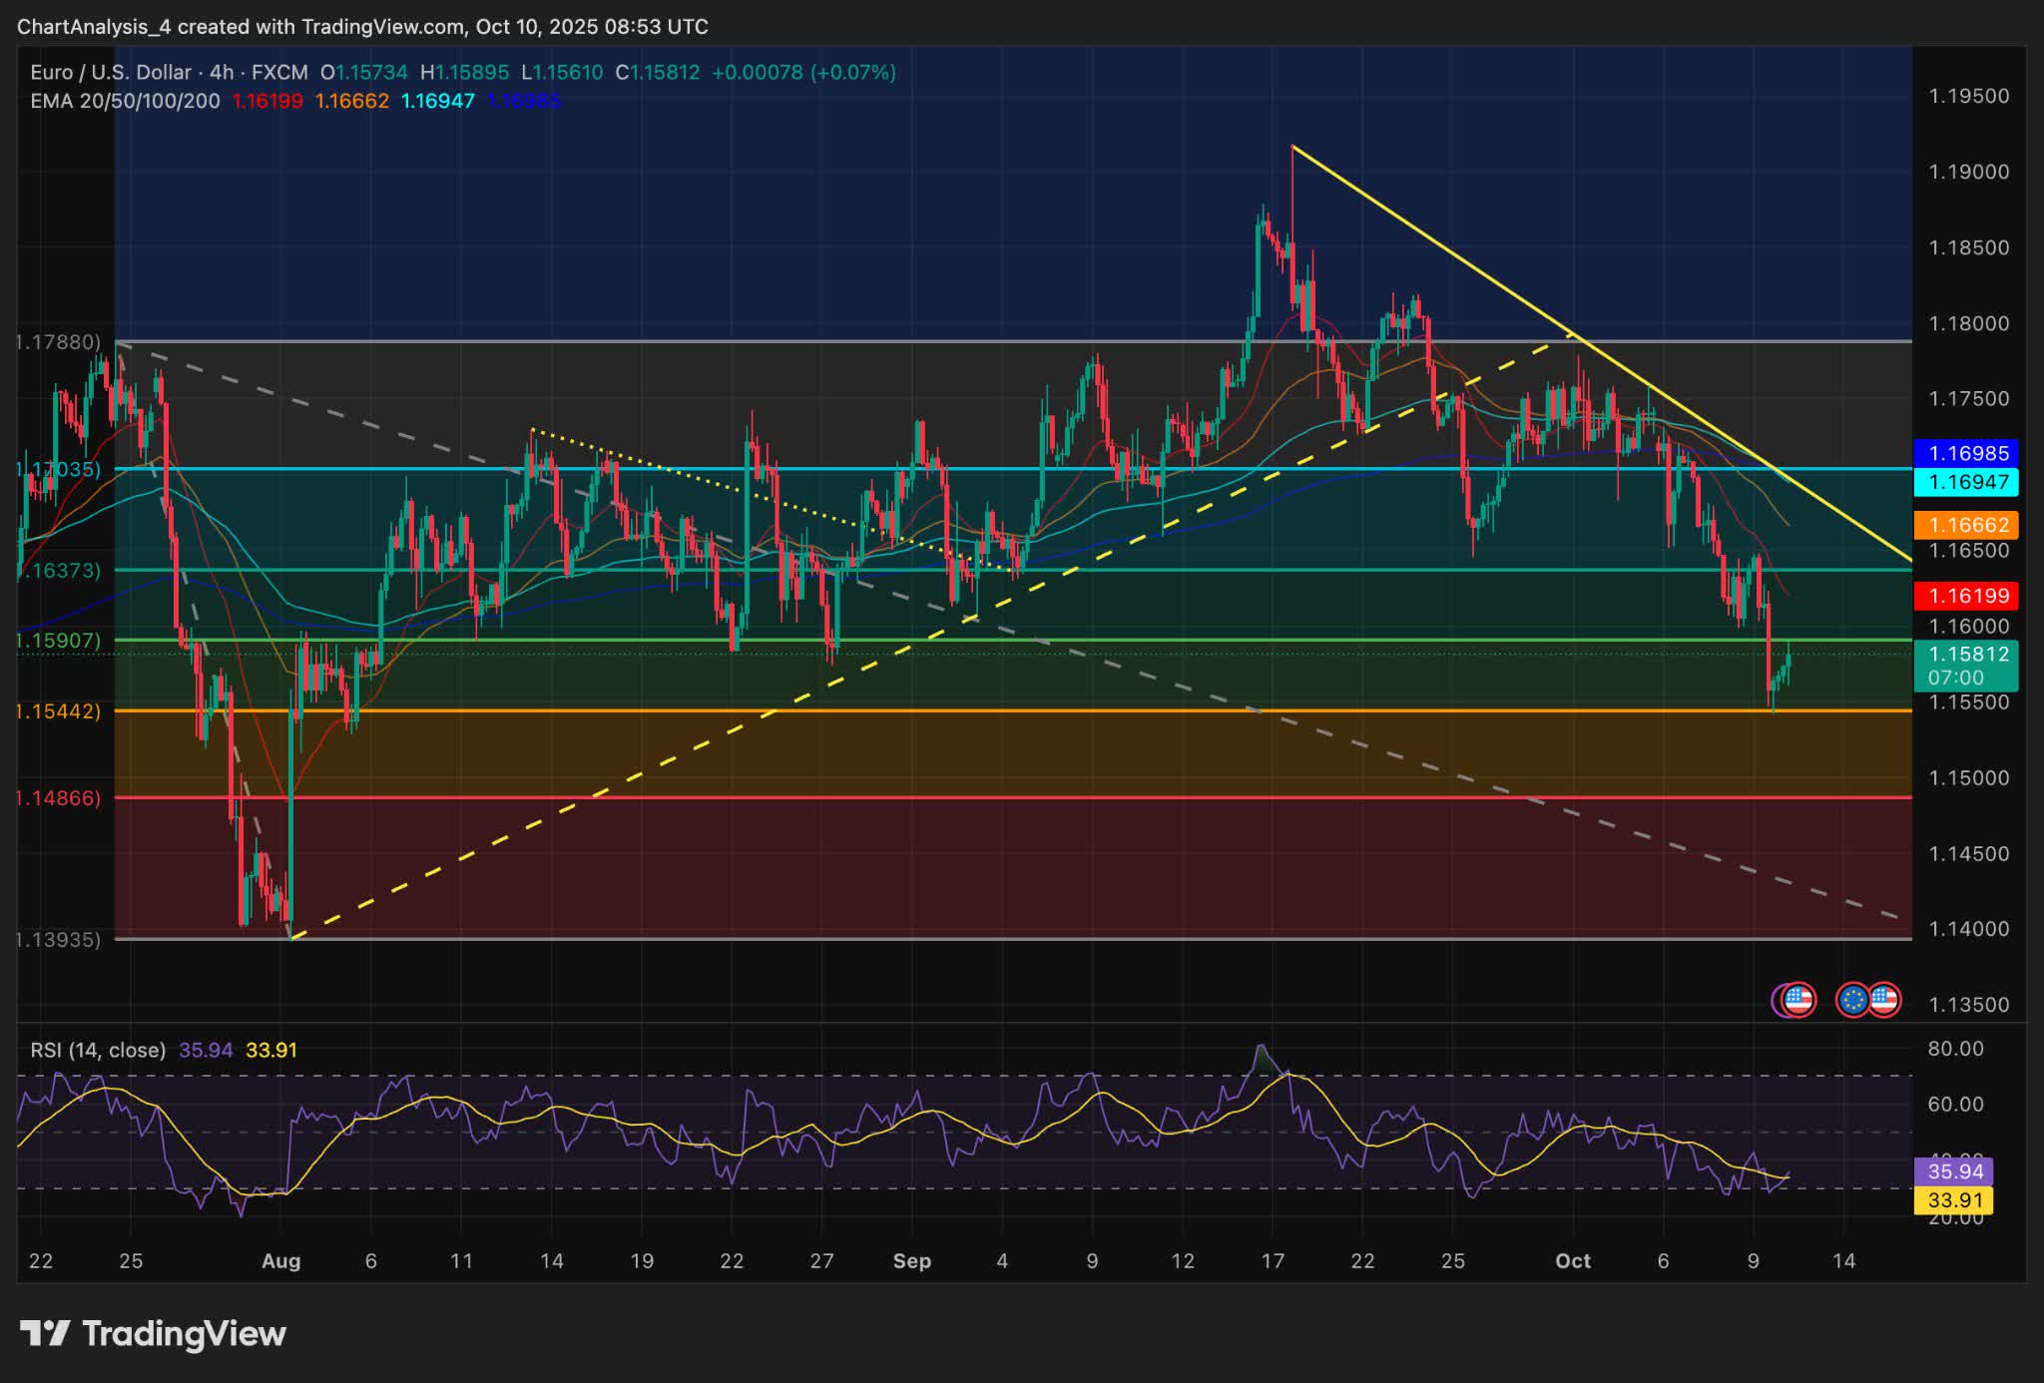Select the single U.S. flag icon
This screenshot has height=1383, width=2044.
(x=1797, y=1000)
